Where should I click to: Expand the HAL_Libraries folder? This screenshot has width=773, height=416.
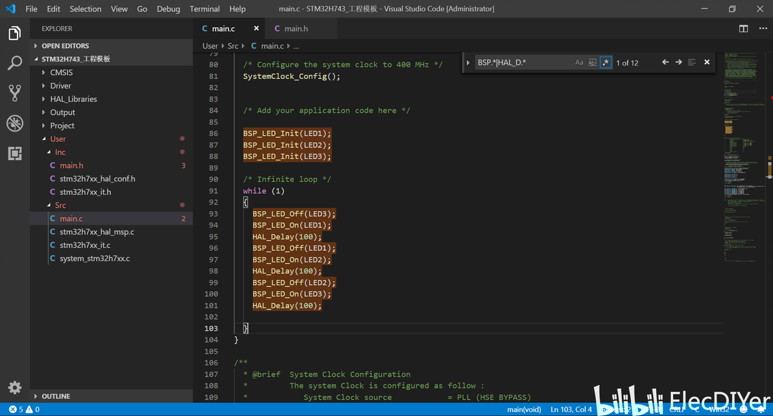73,99
